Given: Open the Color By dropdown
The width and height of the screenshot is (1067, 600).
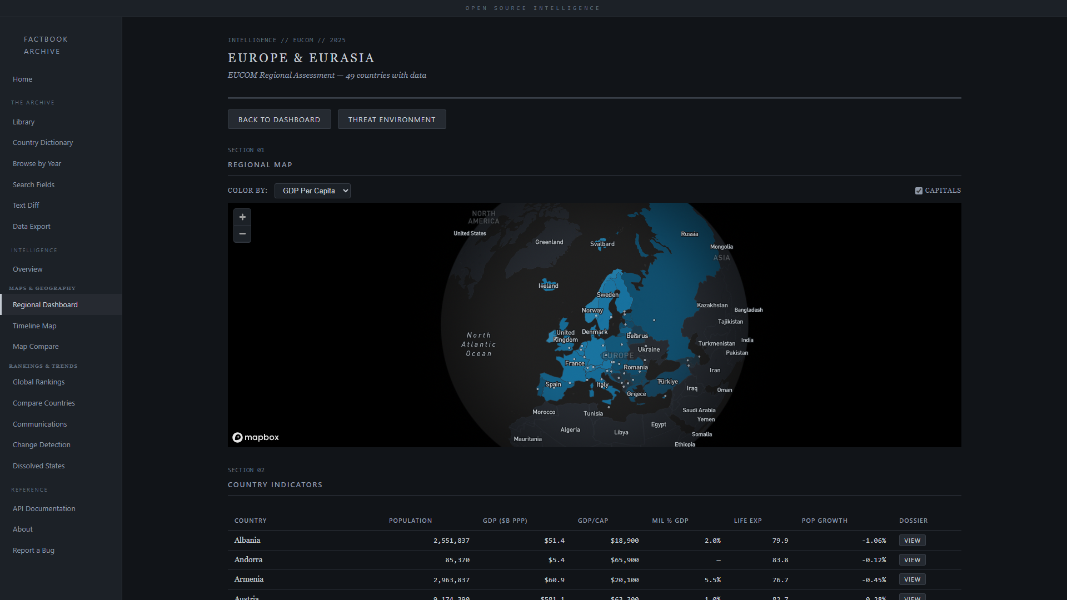Looking at the screenshot, I should (x=312, y=191).
